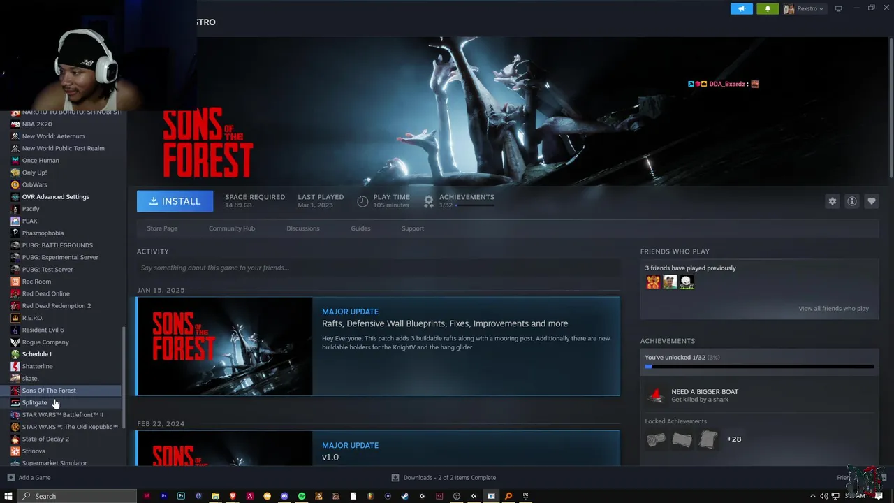Select Splitgate in the library list
Viewport: 894px width, 503px height.
[34, 402]
